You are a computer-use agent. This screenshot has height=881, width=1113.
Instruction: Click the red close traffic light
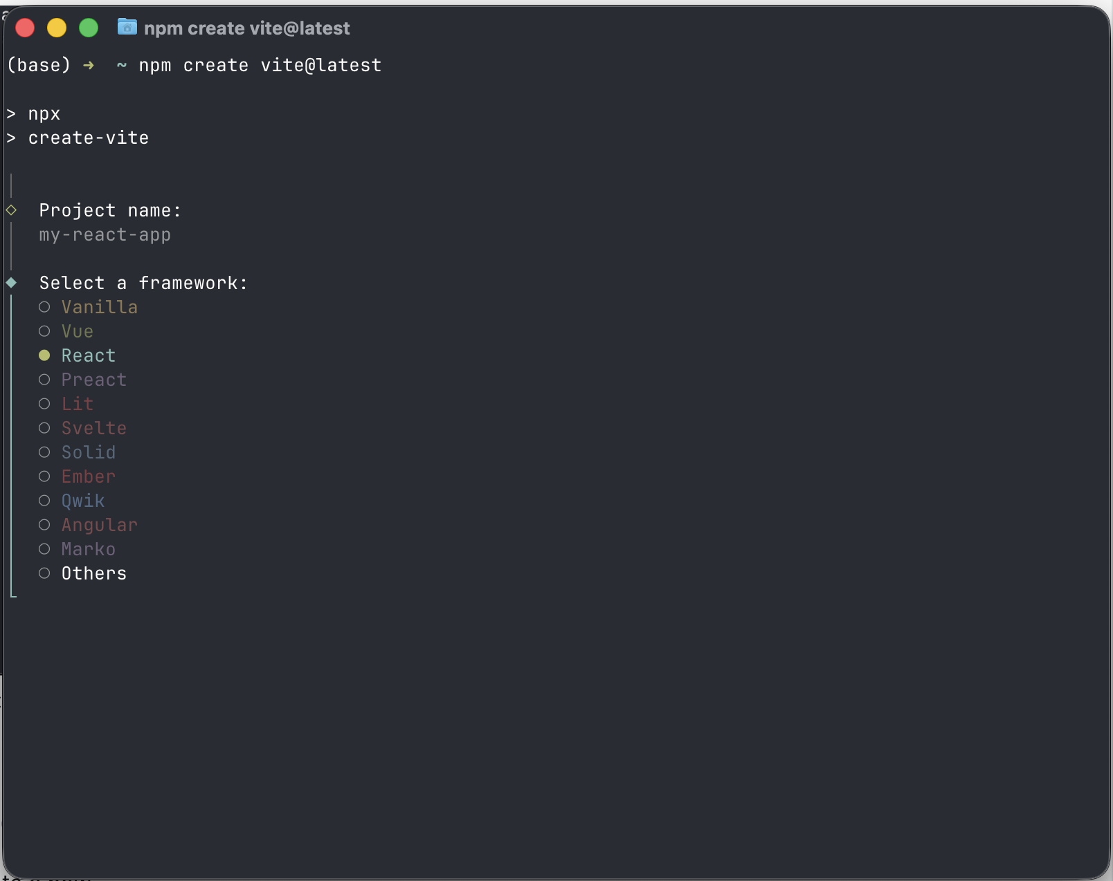[25, 28]
